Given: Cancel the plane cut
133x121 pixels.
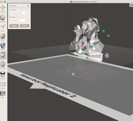Looking at the screenshot, I should [24, 26].
